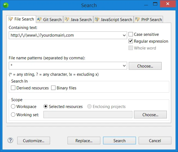This screenshot has height=152, width=178.
Task: Switch to the Git Search tab
Action: coord(49,19)
